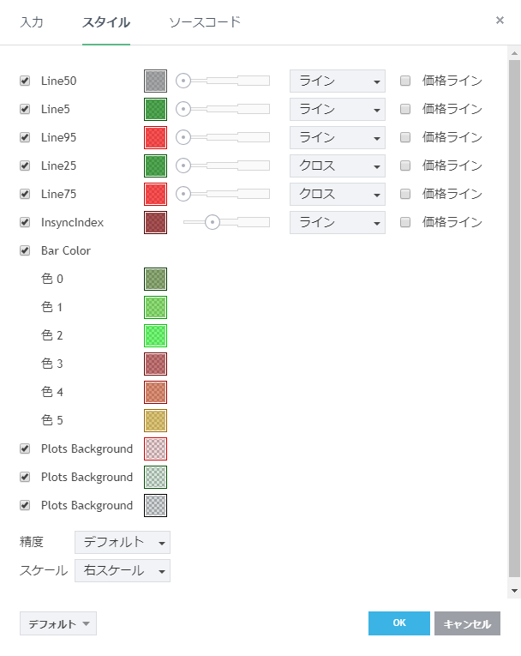The width and height of the screenshot is (521, 656).
Task: Click the green Line5 color swatch
Action: click(x=155, y=110)
